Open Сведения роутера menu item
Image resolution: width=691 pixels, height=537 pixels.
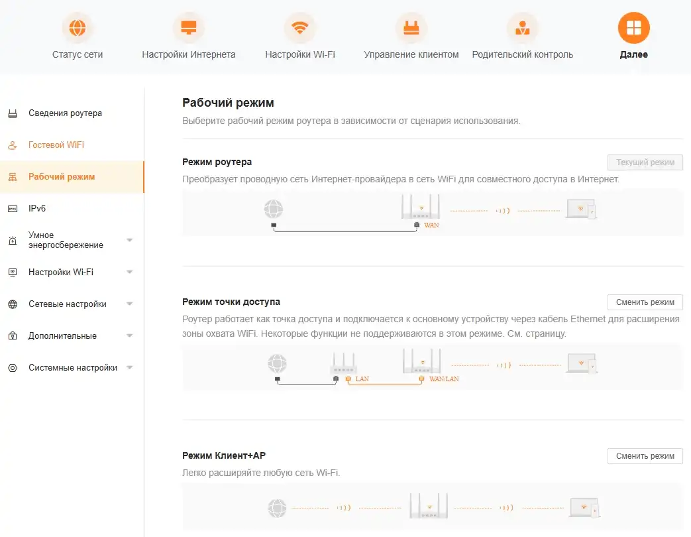coord(65,113)
